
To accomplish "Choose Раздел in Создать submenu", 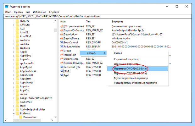I will [137, 53].
